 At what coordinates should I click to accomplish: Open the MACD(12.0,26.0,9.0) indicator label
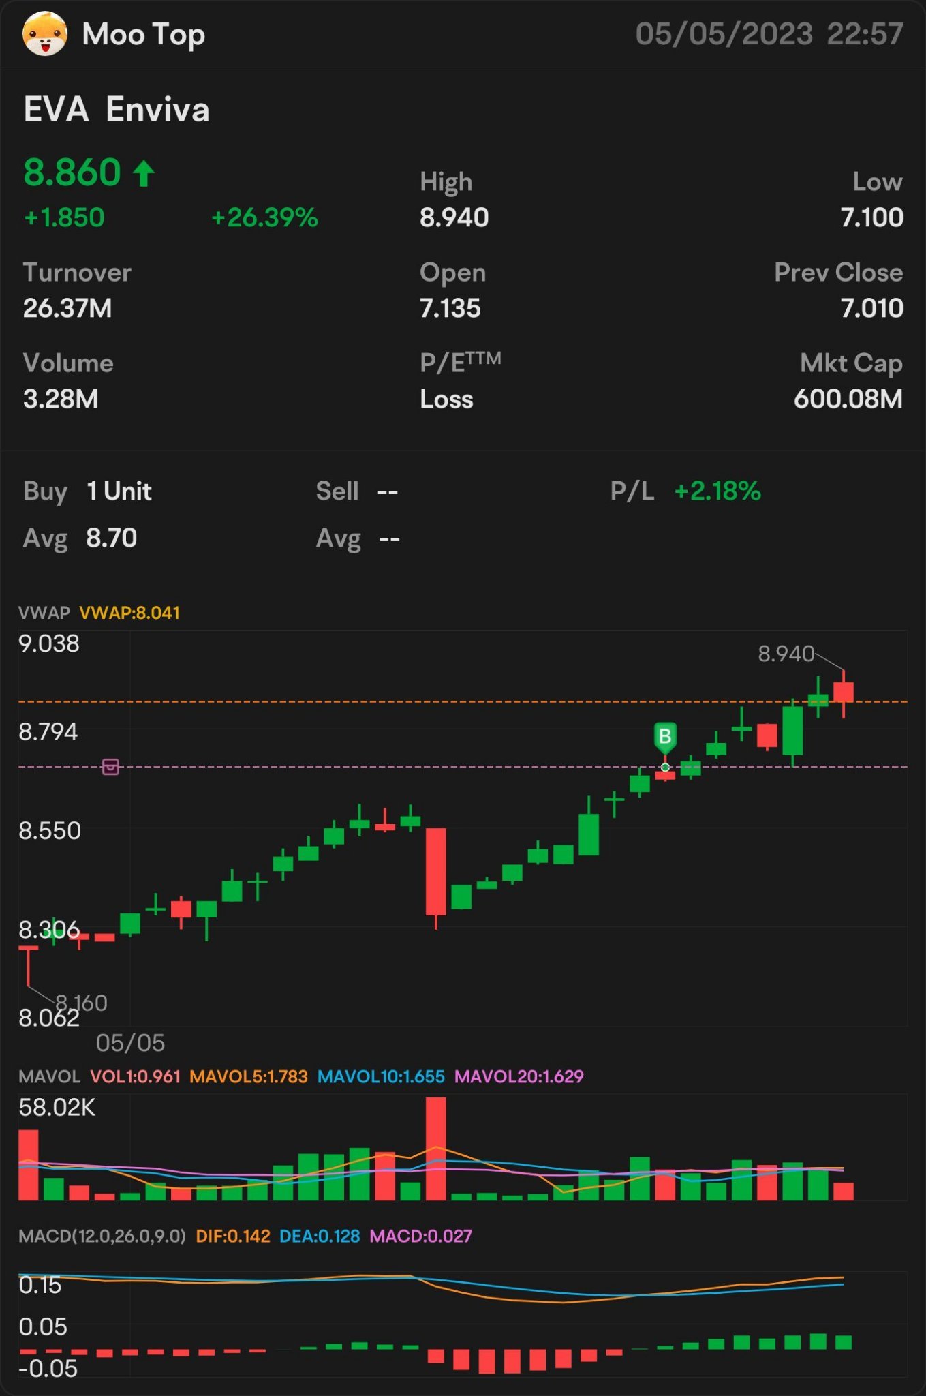[102, 1236]
